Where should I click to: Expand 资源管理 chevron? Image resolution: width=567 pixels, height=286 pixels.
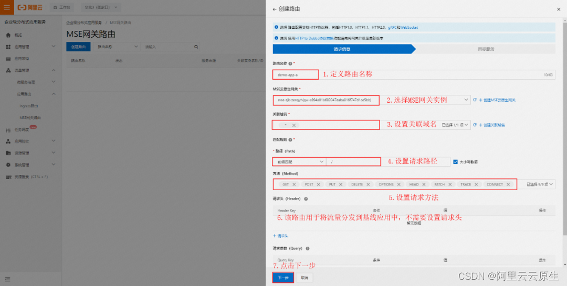click(x=54, y=153)
